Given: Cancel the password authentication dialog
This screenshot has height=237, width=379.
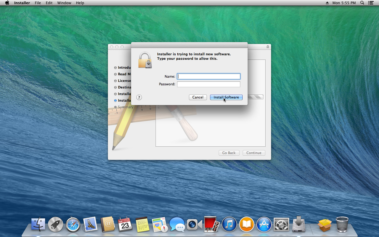Looking at the screenshot, I should 198,97.
